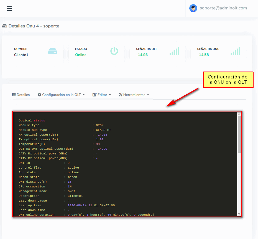Click the Online status text

click(81, 55)
